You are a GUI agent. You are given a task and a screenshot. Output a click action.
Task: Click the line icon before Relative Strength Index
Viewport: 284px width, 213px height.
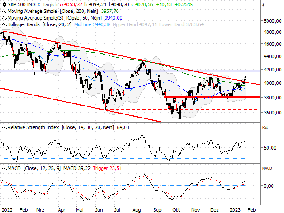[4, 128]
